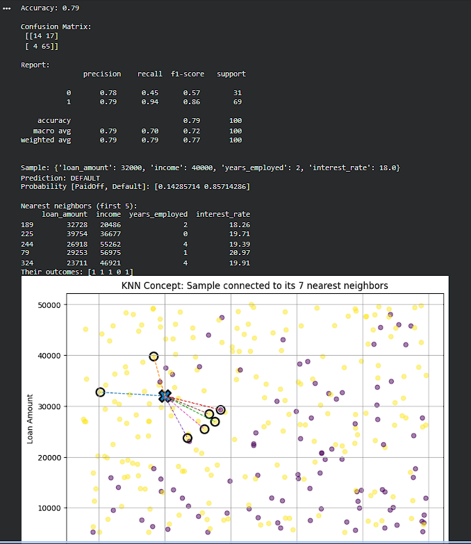Click the Sample dictionary line
Image resolution: width=471 pixels, height=544 pixels.
pyautogui.click(x=210, y=167)
